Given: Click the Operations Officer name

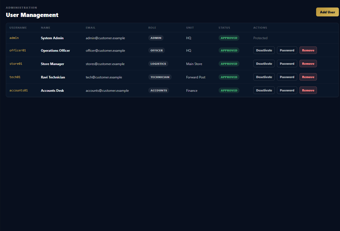Looking at the screenshot, I should pyautogui.click(x=55, y=50).
